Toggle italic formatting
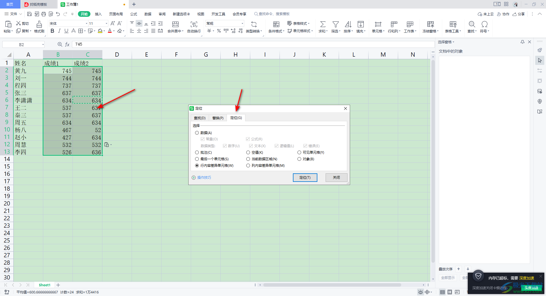 click(x=59, y=31)
